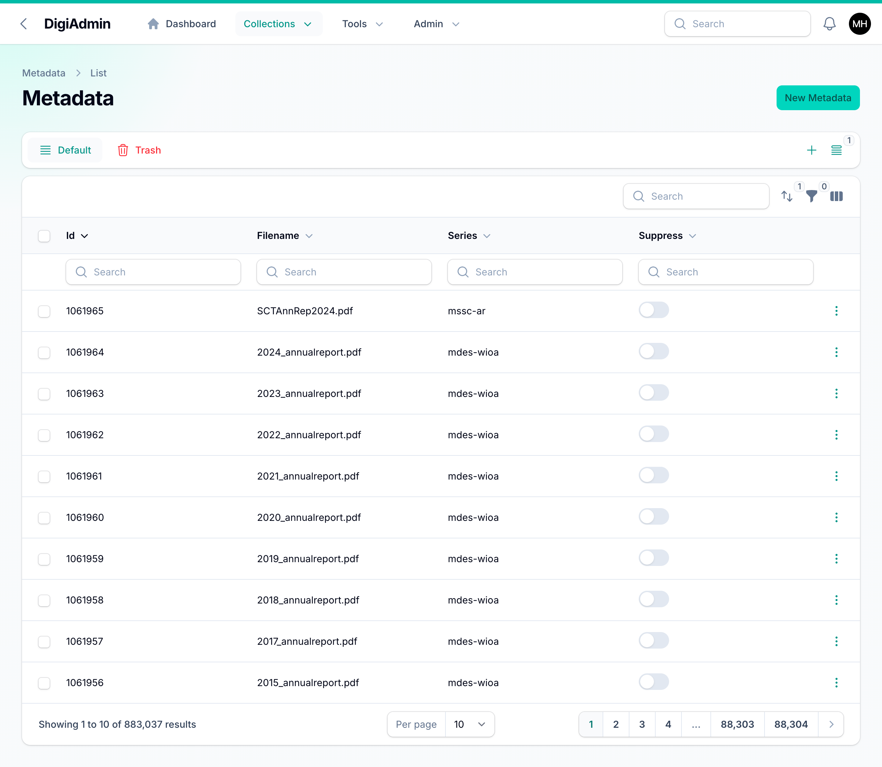Check the checkbox for row 1061963
Screen dimensions: 882x767
44,394
